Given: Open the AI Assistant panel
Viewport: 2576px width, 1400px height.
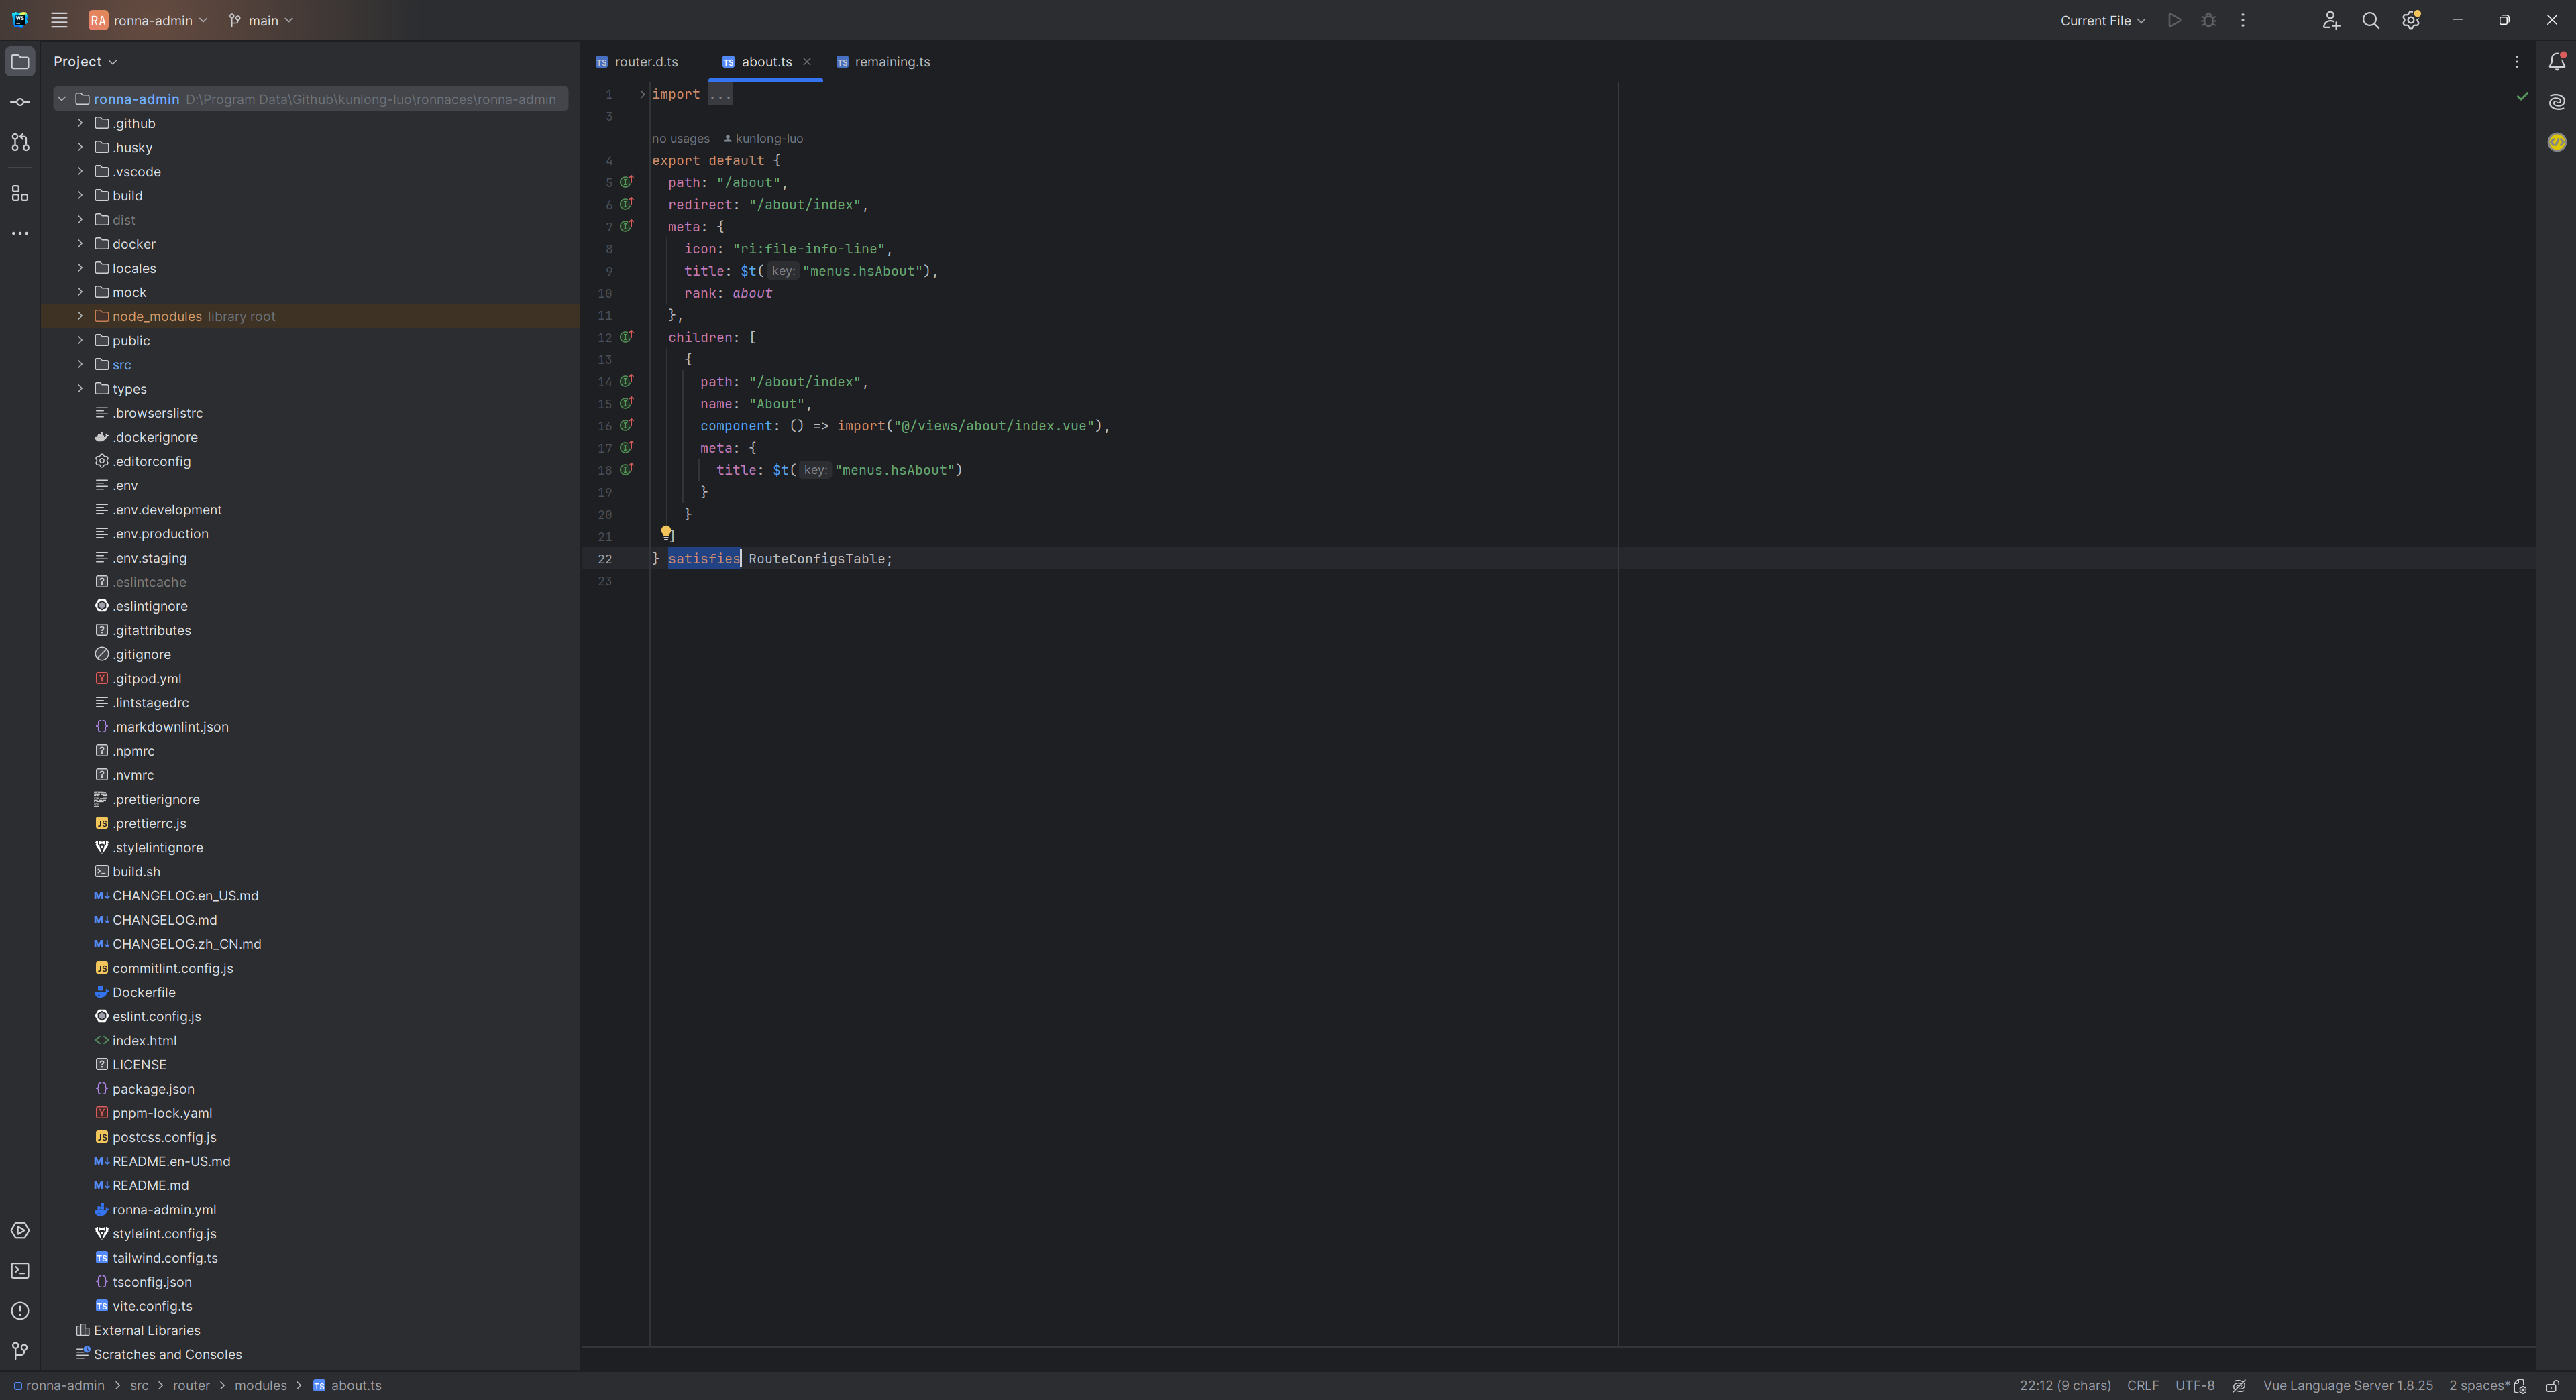Looking at the screenshot, I should pos(2557,102).
